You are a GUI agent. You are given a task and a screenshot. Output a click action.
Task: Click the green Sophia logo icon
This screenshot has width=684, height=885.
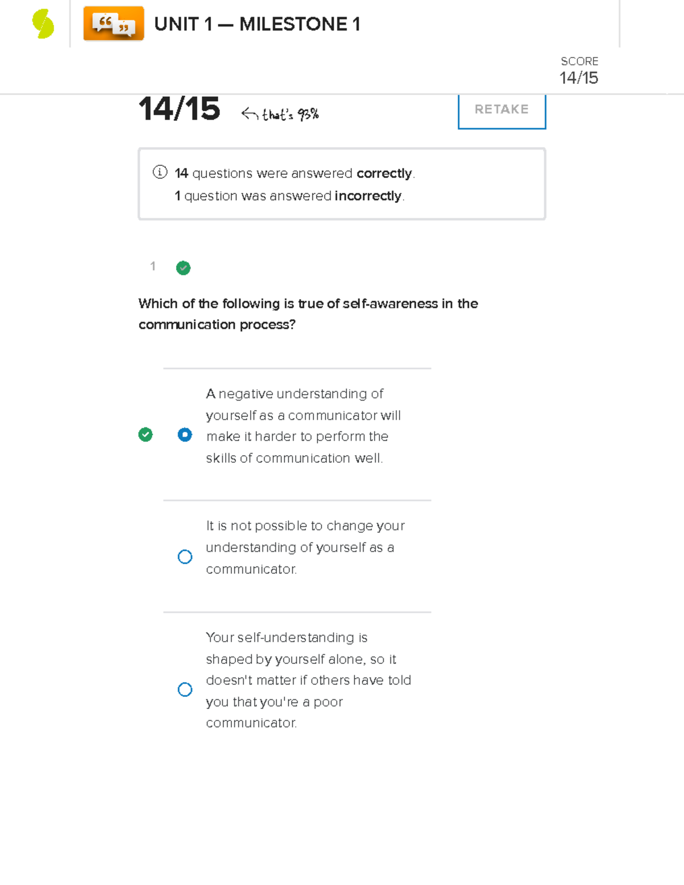43,24
